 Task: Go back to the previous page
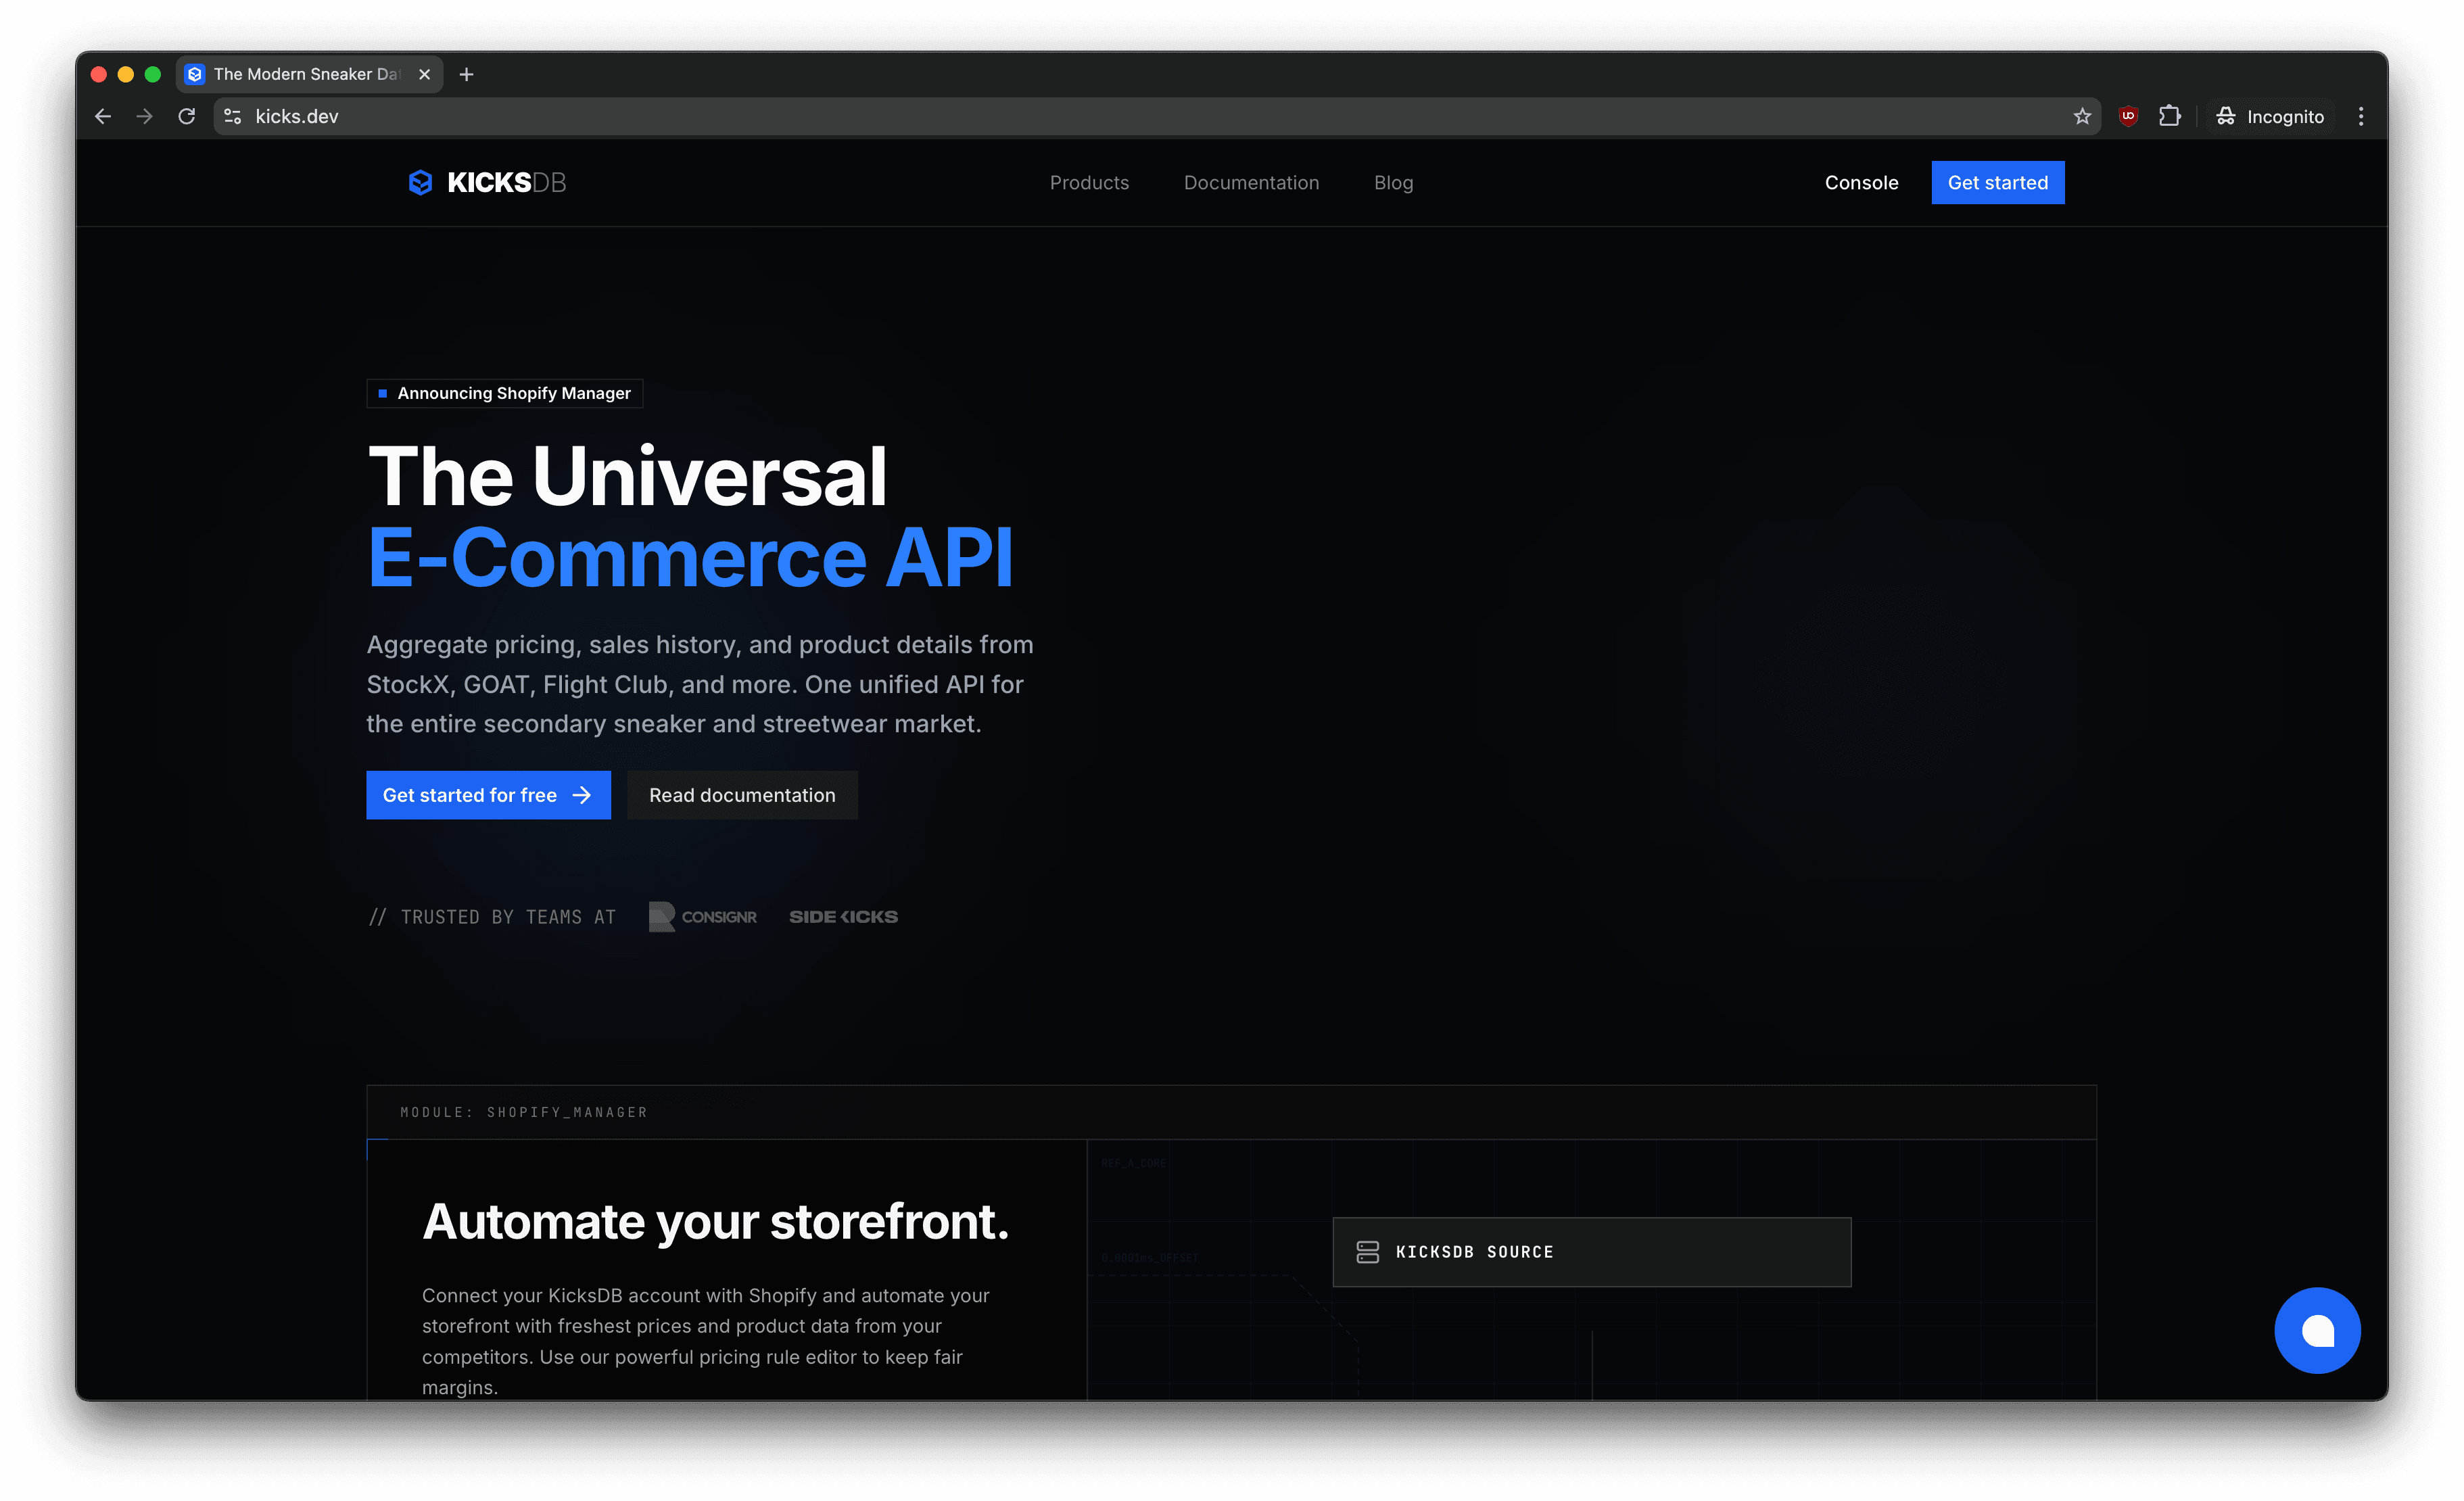click(x=103, y=117)
